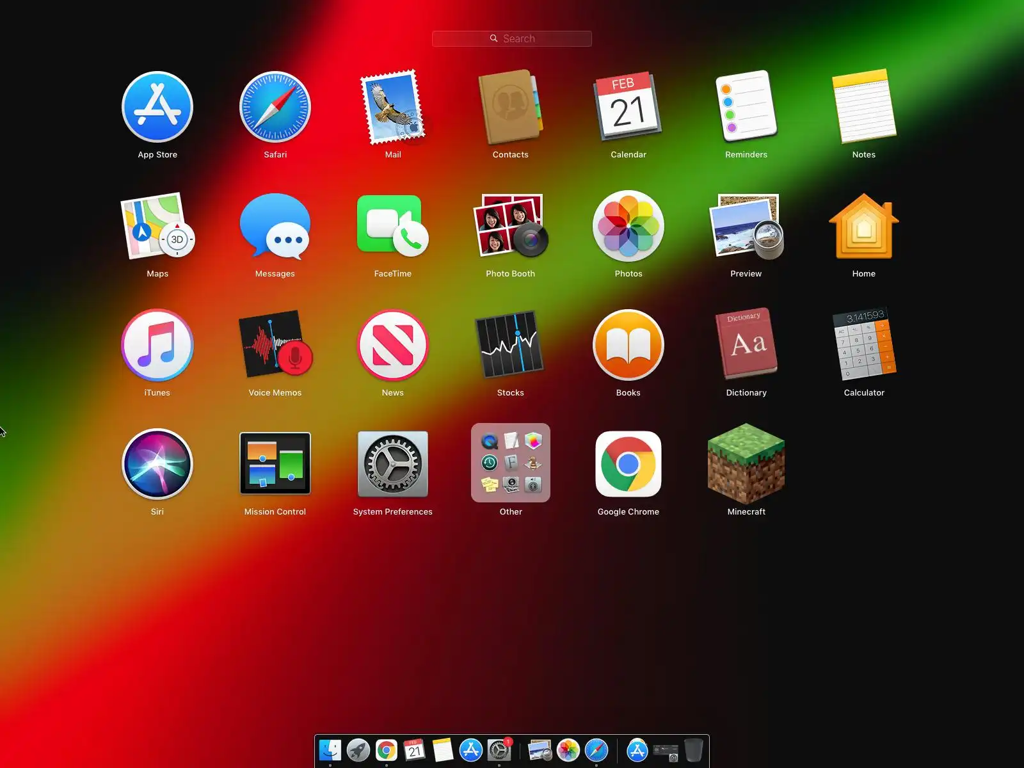Click the Finder icon in the Dock
This screenshot has height=768, width=1024.
330,750
